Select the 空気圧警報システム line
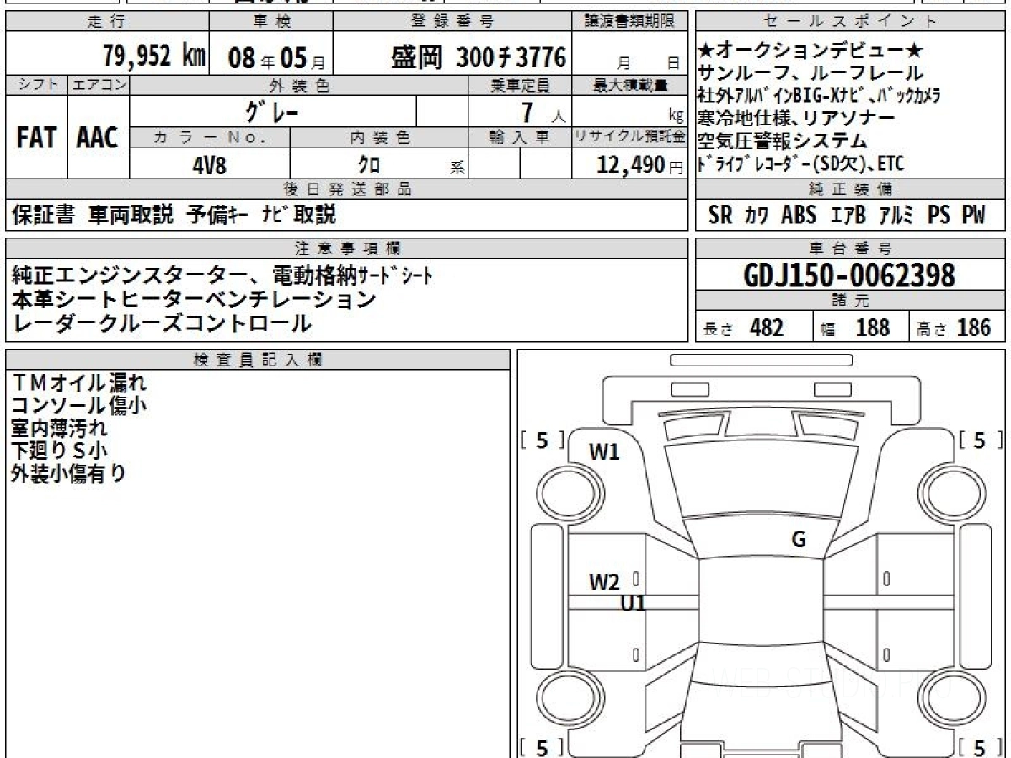 [783, 141]
